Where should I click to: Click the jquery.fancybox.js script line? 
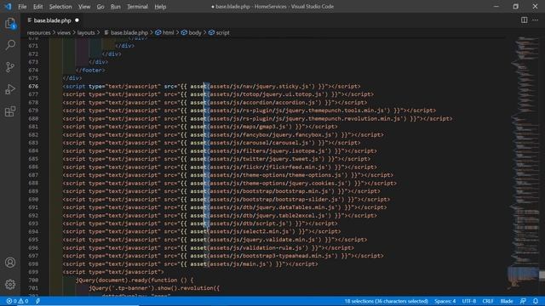[223, 135]
